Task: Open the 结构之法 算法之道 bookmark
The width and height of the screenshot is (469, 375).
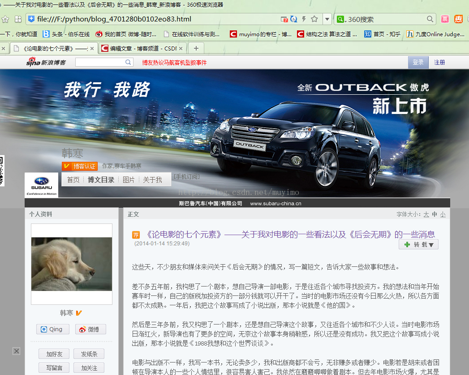Action: [x=327, y=34]
